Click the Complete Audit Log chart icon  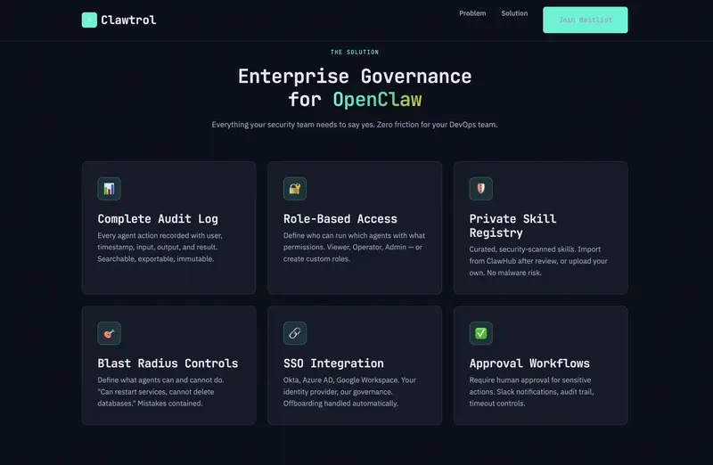pyautogui.click(x=109, y=189)
